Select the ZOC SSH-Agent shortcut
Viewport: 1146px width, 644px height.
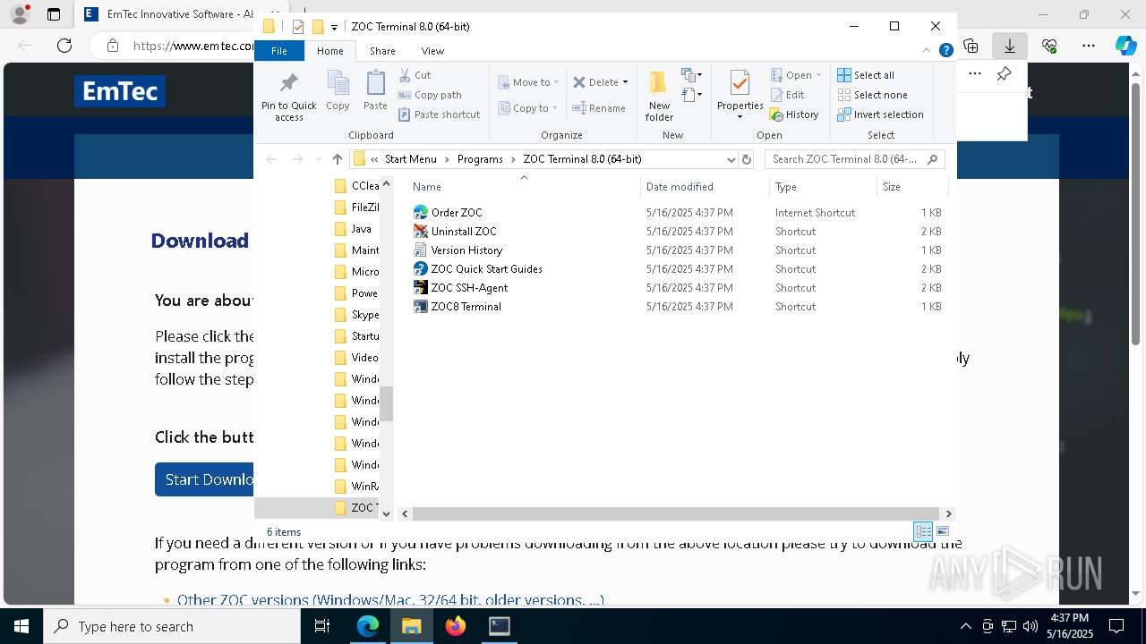469,288
